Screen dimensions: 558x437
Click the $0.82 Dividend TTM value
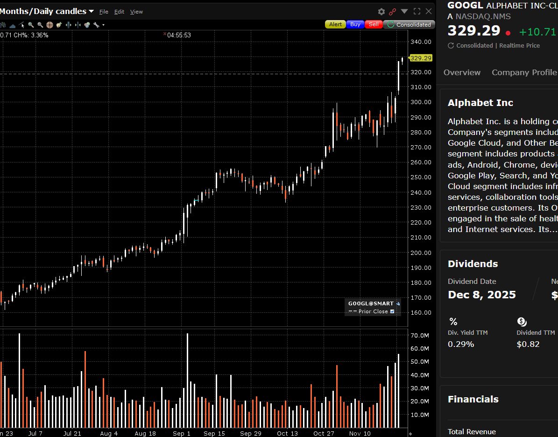click(x=528, y=344)
